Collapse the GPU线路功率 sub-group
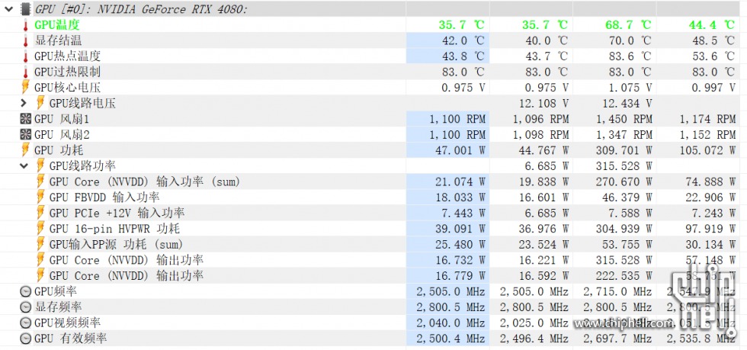This screenshot has width=747, height=350. coord(24,166)
